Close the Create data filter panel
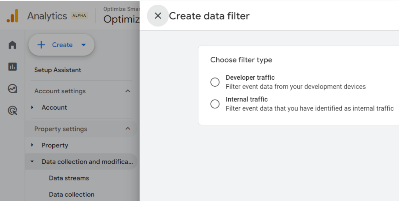The height and width of the screenshot is (201, 399). [158, 16]
